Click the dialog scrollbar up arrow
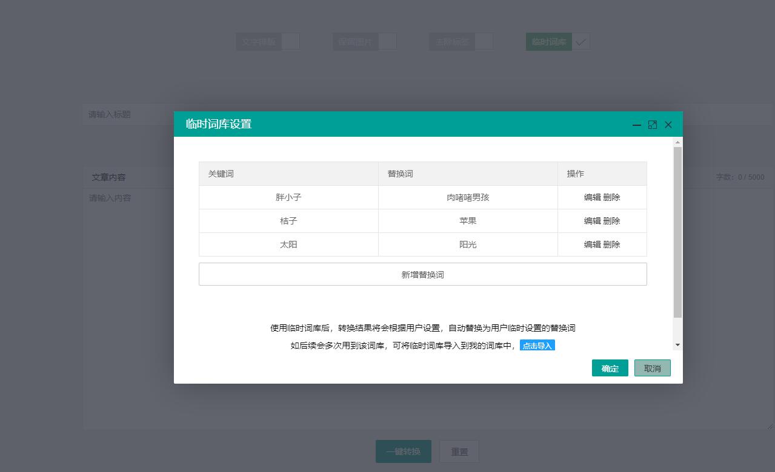This screenshot has width=775, height=472. coord(678,142)
